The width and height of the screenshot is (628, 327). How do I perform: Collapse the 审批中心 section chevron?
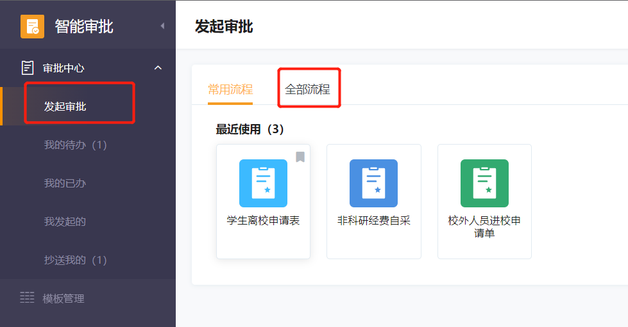tap(158, 68)
